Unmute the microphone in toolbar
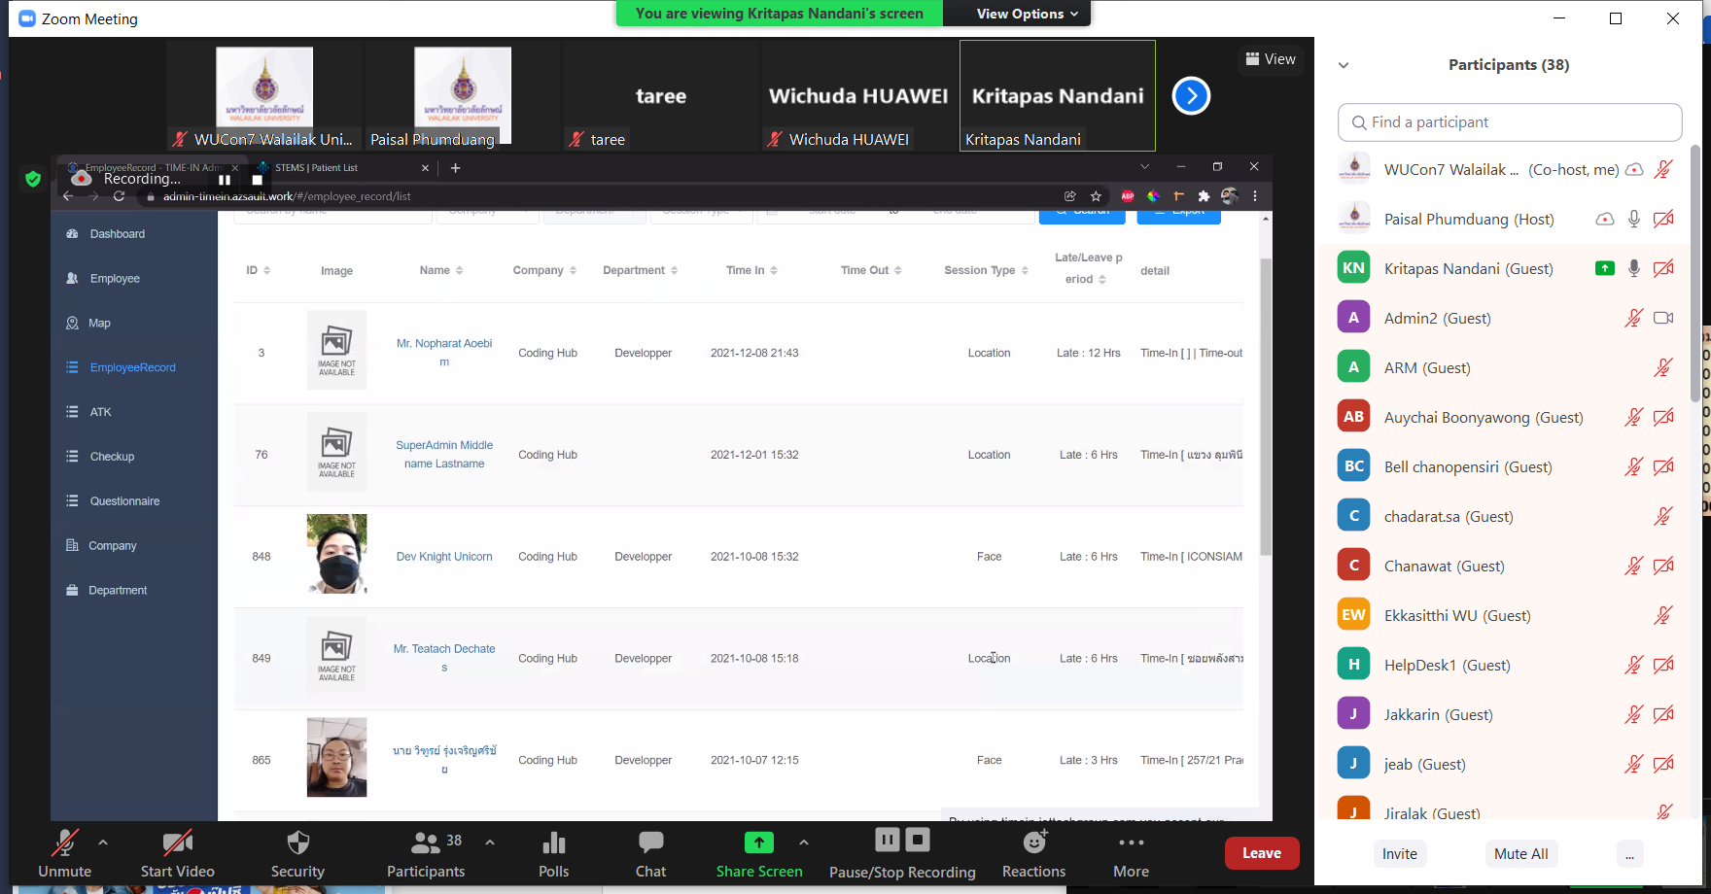This screenshot has height=894, width=1711. pyautogui.click(x=64, y=842)
